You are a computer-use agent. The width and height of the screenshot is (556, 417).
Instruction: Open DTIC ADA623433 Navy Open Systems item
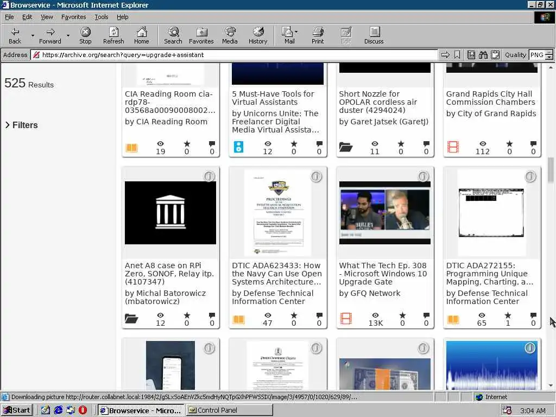coord(276,274)
